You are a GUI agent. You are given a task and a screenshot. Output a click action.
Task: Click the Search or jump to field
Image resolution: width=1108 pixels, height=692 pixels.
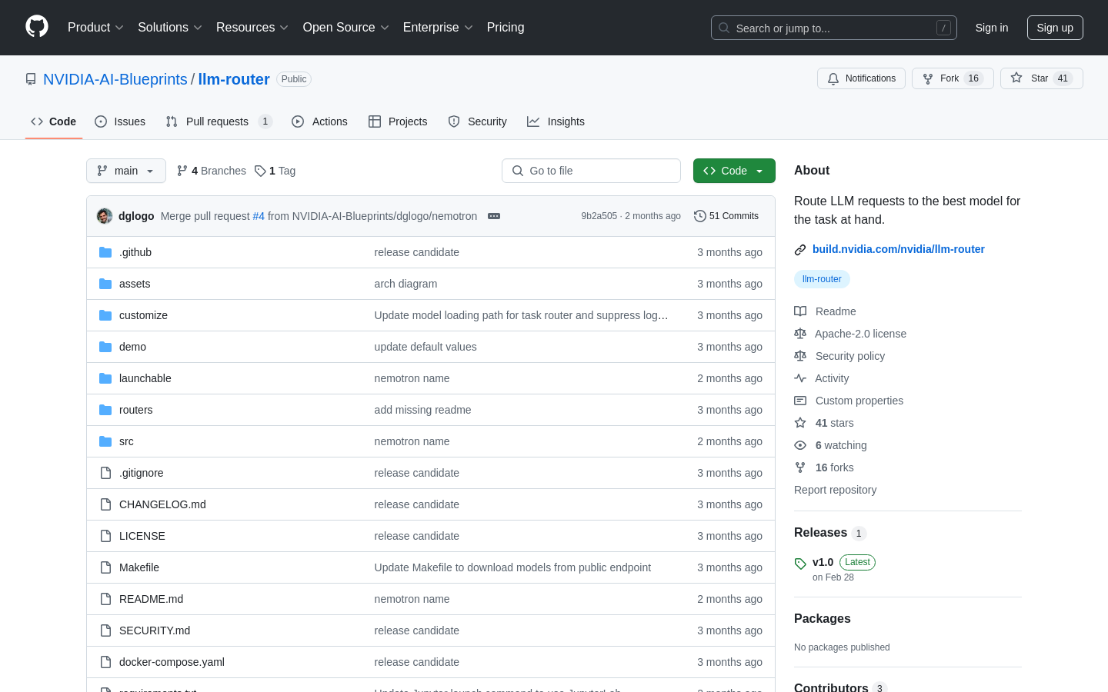click(x=834, y=28)
